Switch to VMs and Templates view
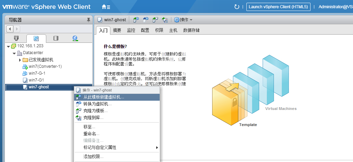353x162 pixels. tap(36, 38)
